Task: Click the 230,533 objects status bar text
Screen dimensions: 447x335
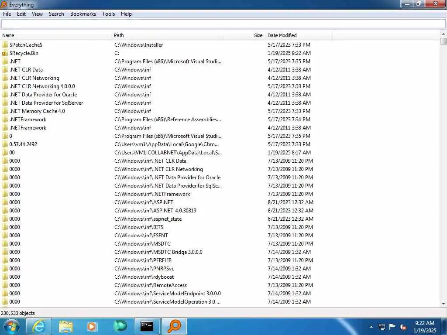Action: point(17,313)
